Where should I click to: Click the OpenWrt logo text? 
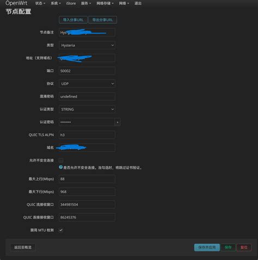pyautogui.click(x=16, y=3)
